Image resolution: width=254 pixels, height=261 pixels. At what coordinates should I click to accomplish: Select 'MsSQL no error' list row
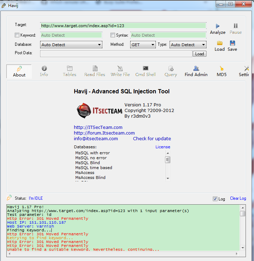pyautogui.click(x=91, y=158)
